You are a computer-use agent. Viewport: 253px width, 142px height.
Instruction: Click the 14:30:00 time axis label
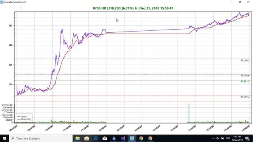(192, 129)
